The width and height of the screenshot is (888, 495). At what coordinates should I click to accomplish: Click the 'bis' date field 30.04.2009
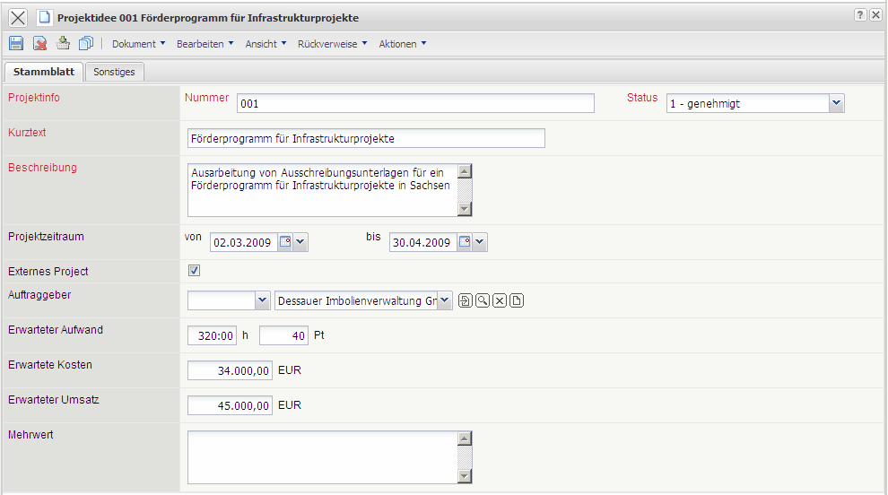423,242
